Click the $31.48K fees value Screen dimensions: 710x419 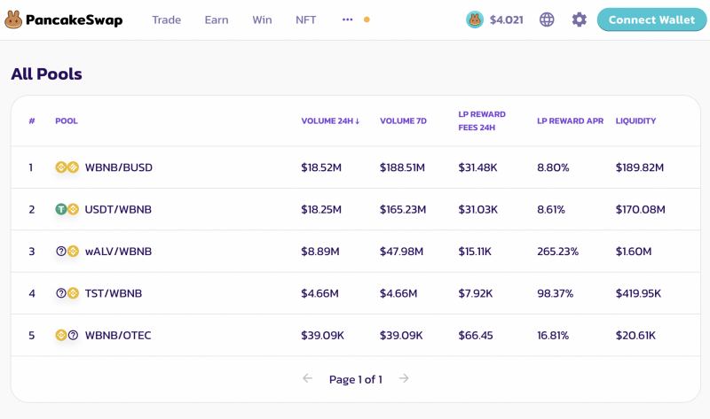[477, 167]
